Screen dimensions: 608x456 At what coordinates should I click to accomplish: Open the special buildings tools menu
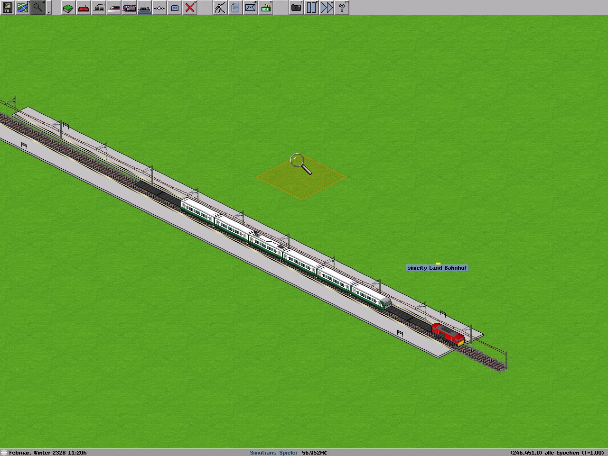175,8
